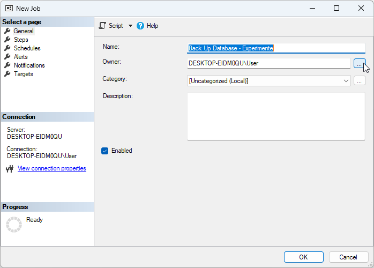Click the Cancel button
Image resolution: width=374 pixels, height=268 pixels.
(x=348, y=257)
